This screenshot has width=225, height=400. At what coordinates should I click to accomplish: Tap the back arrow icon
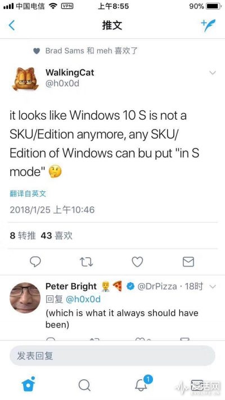click(12, 25)
